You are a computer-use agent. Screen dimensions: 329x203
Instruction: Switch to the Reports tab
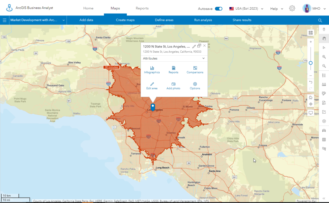142,8
